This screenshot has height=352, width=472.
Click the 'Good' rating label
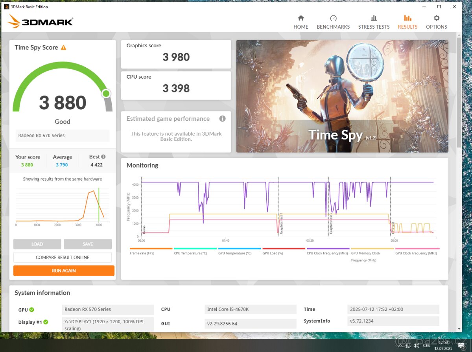click(63, 122)
